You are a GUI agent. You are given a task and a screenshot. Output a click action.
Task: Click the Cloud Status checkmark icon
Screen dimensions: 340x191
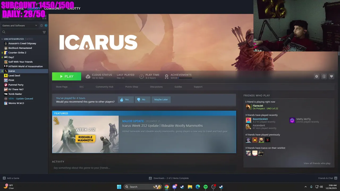pyautogui.click(x=88, y=76)
